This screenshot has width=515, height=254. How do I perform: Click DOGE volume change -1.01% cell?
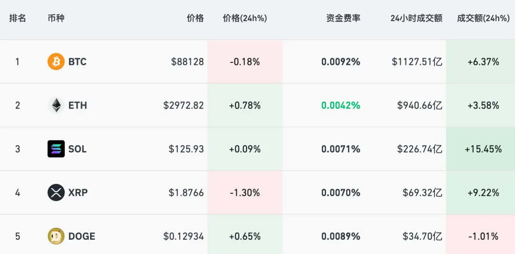[x=483, y=236]
